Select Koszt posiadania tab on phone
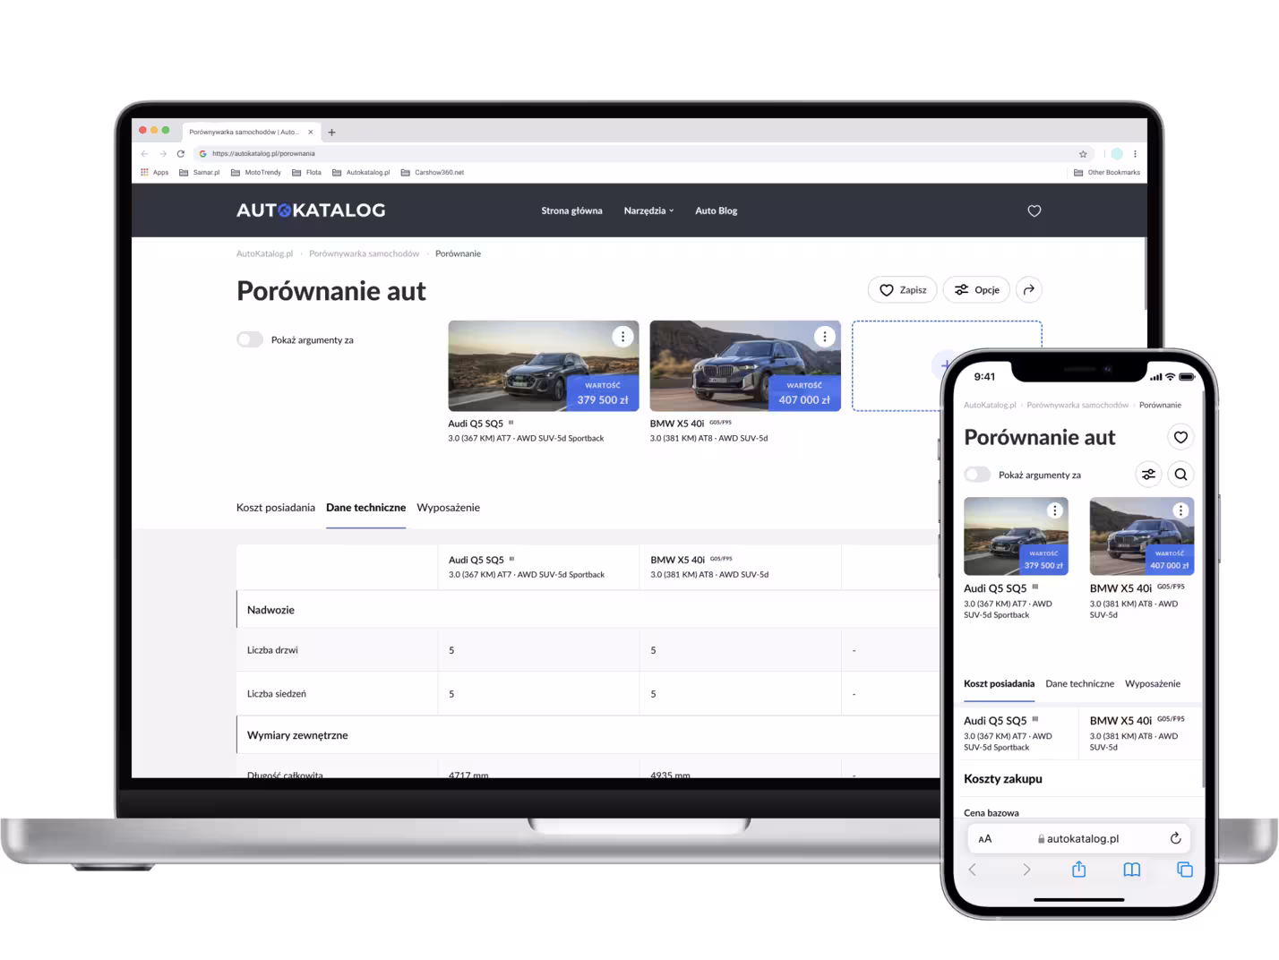The width and height of the screenshot is (1279, 960). (x=999, y=683)
